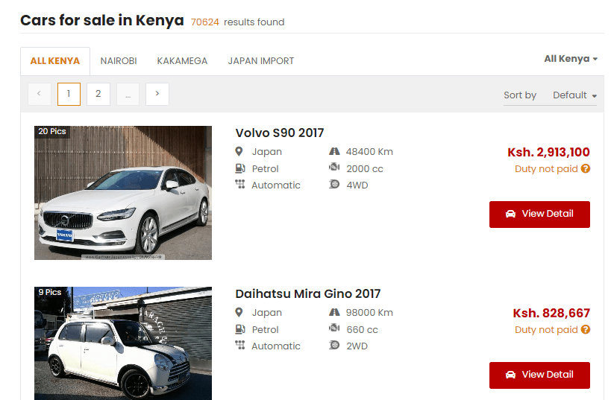The height and width of the screenshot is (400, 611).
Task: Click engine icon beside 660 cc
Action: [334, 328]
